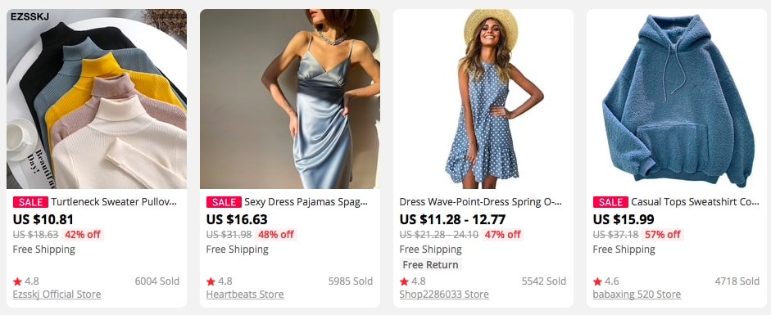This screenshot has height=315, width=771.
Task: Click the 57% off discount label
Action: (662, 235)
